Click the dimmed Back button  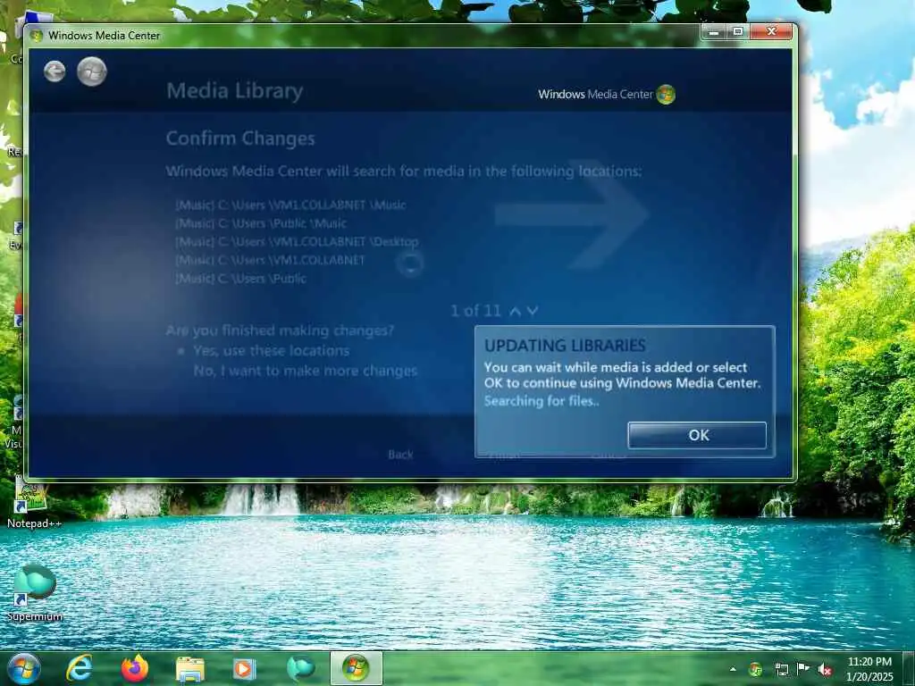tap(400, 455)
